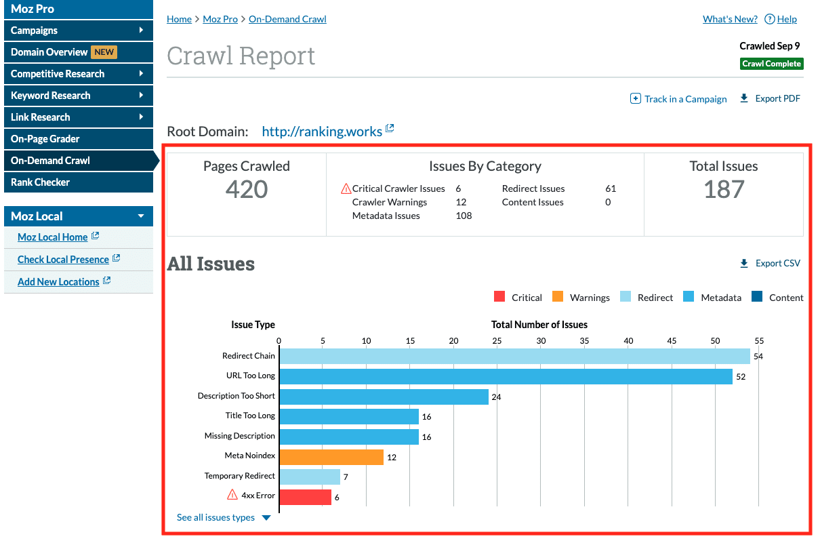Open On-Page Grader in sidebar
Viewport: 820px width, 543px height.
[x=45, y=139]
